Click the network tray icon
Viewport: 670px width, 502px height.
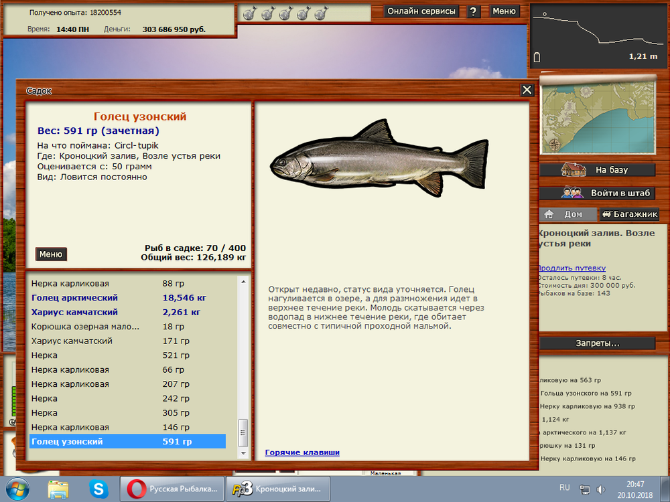(x=585, y=489)
